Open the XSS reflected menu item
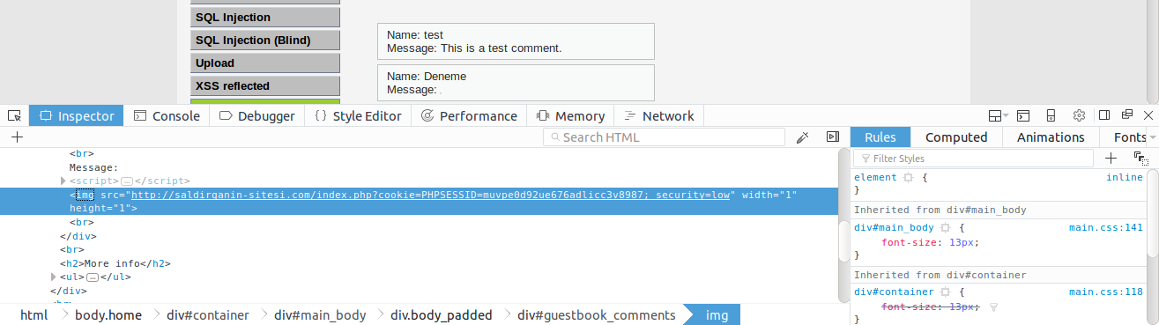The height and width of the screenshot is (325, 1159). 265,86
